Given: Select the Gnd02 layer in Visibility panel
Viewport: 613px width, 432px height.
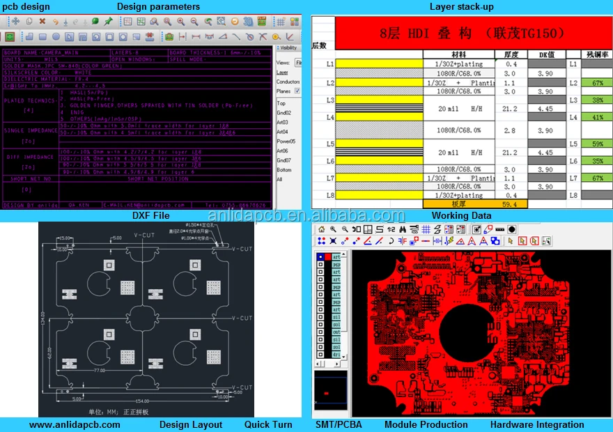Looking at the screenshot, I should [x=284, y=112].
